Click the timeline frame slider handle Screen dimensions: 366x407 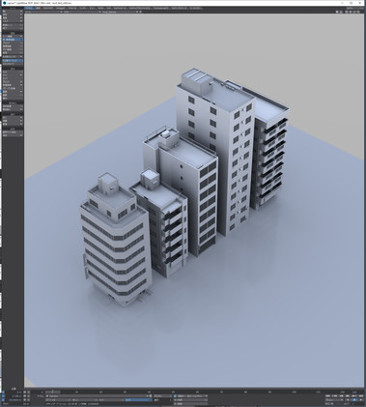pyautogui.click(x=53, y=392)
